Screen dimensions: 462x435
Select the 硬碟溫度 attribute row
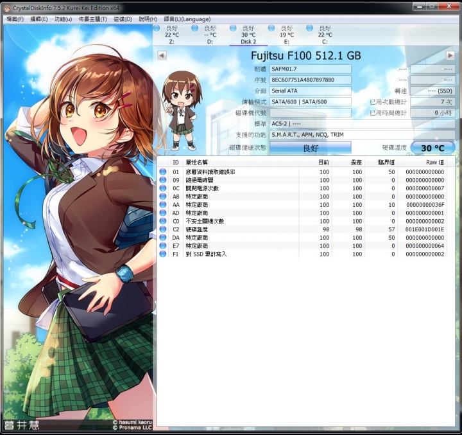point(302,229)
